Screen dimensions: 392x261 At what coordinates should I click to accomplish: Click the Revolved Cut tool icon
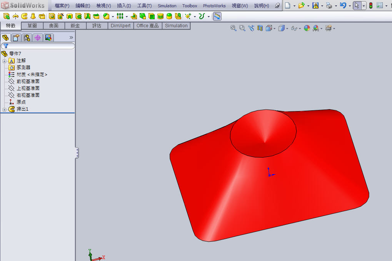point(70,17)
